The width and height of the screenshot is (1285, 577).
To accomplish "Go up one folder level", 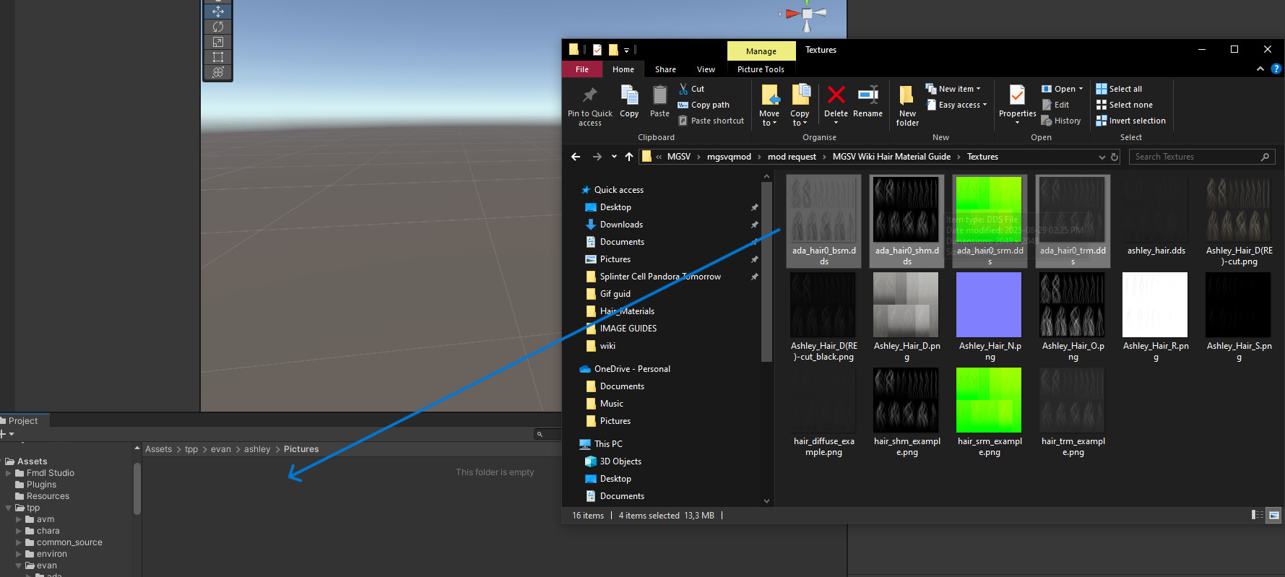I will (629, 157).
